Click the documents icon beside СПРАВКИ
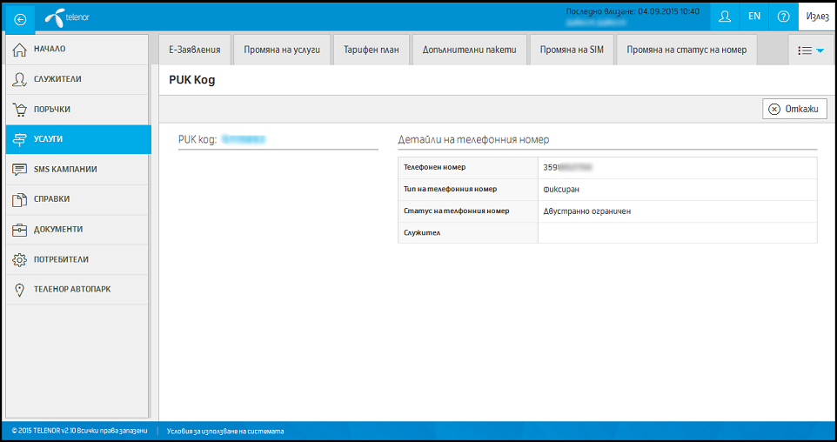 (x=19, y=199)
